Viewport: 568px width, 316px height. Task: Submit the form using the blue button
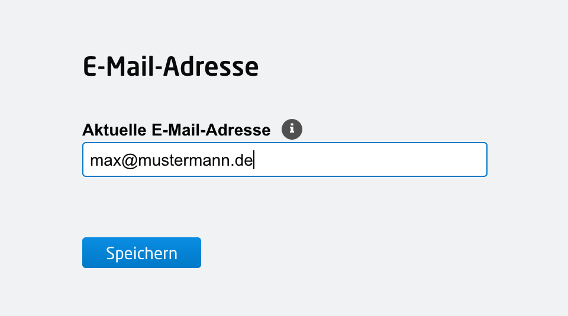(x=141, y=253)
